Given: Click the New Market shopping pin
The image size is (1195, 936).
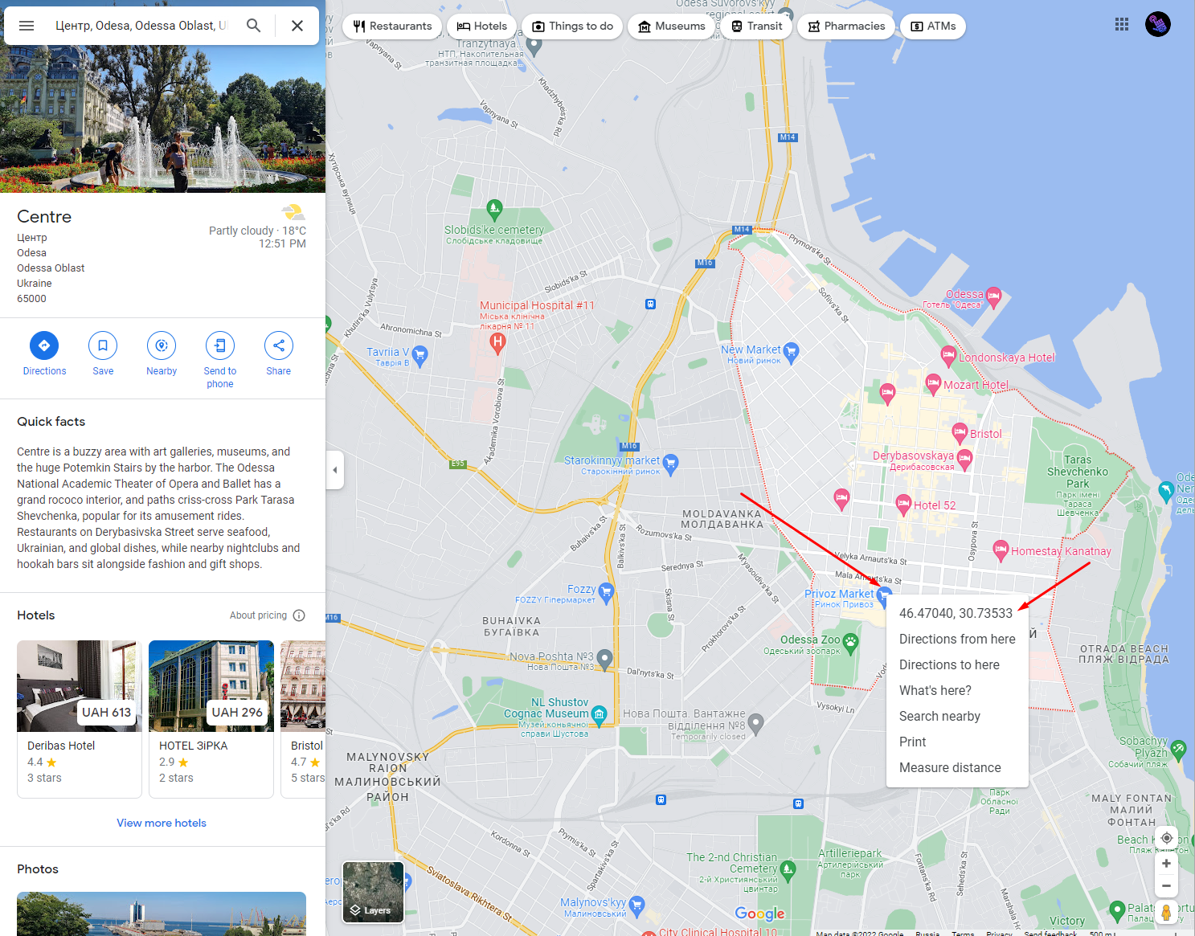Looking at the screenshot, I should coord(791,351).
